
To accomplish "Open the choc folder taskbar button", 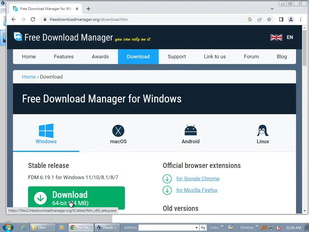I will 43,227.
